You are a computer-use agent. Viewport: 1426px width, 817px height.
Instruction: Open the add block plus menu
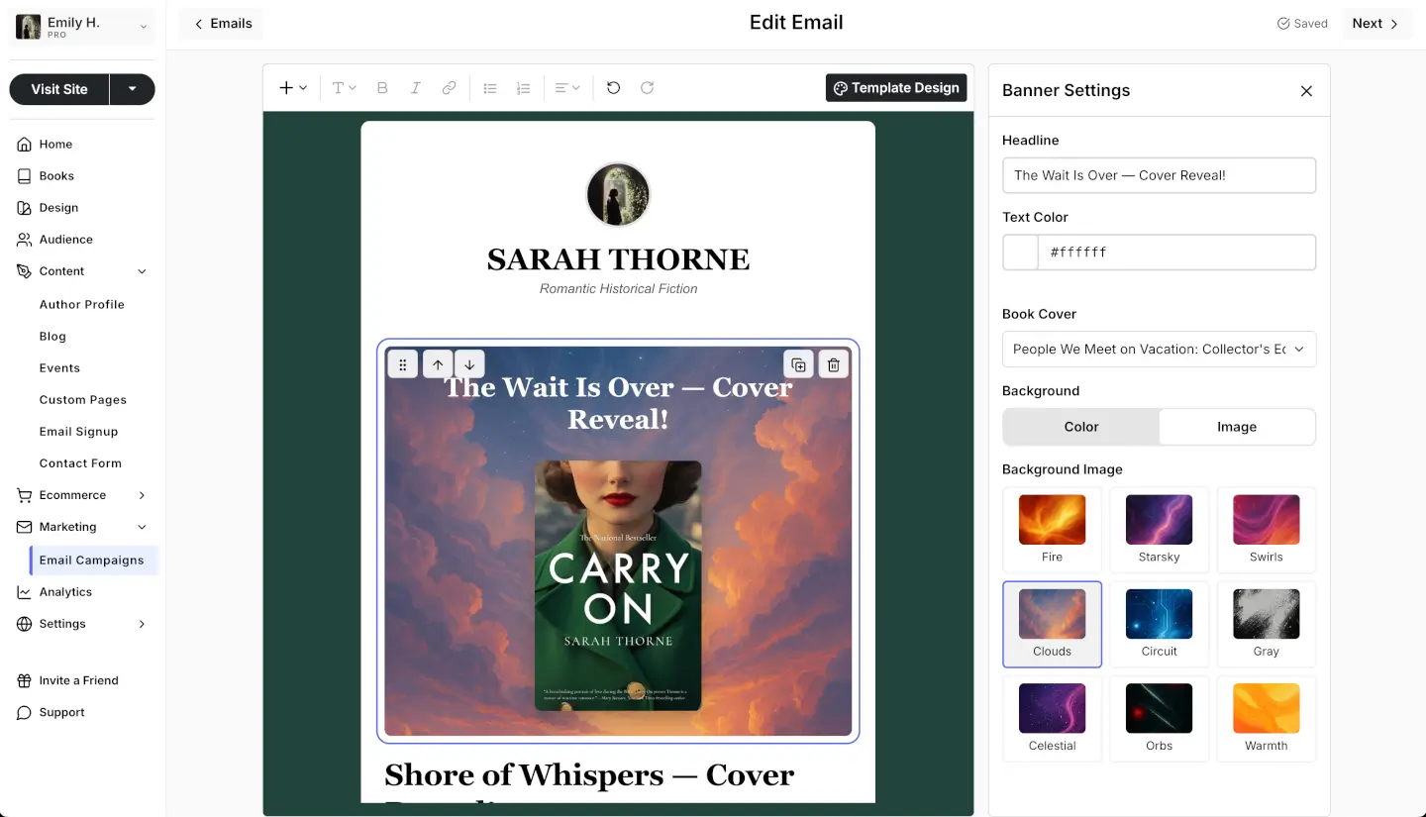click(293, 88)
